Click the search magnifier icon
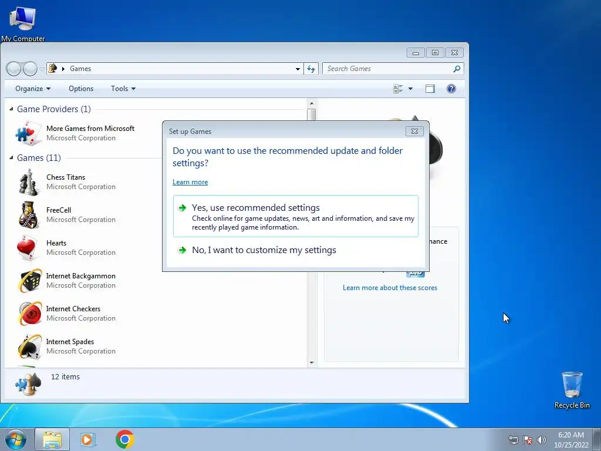601x451 pixels. point(457,69)
